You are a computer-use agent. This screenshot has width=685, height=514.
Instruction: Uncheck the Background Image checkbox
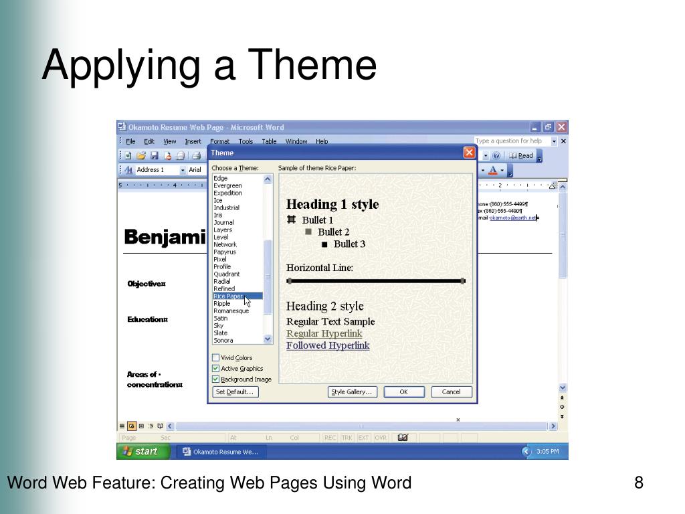pyautogui.click(x=216, y=379)
